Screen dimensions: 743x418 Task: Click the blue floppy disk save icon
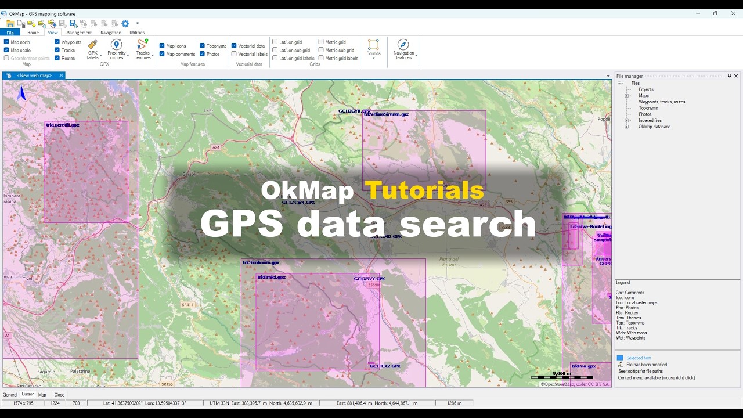(73, 24)
